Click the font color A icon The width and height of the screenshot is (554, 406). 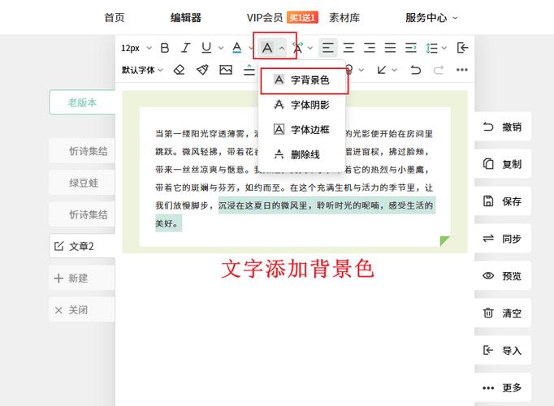click(237, 48)
